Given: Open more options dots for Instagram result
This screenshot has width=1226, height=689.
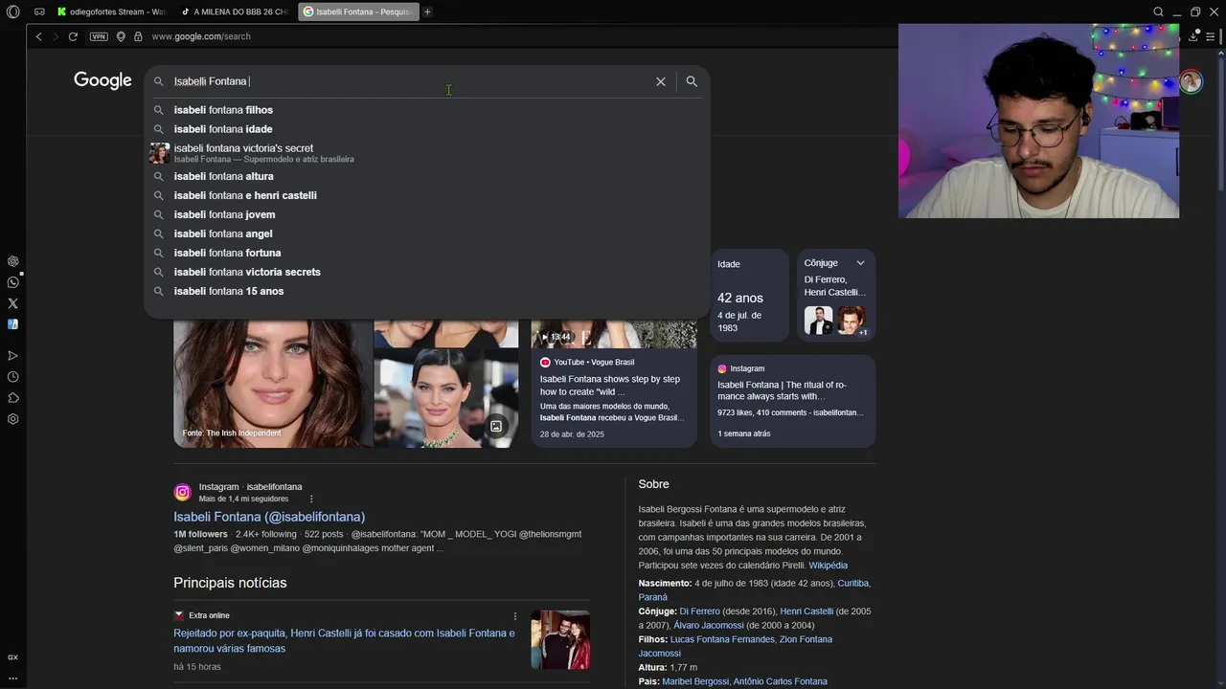Looking at the screenshot, I should 311,499.
